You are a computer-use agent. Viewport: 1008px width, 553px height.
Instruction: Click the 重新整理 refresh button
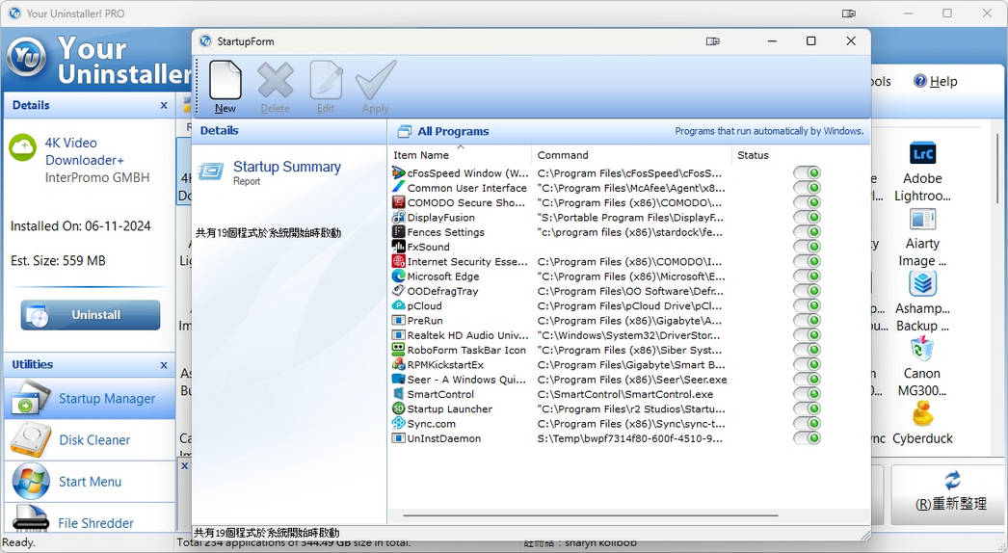coord(949,494)
